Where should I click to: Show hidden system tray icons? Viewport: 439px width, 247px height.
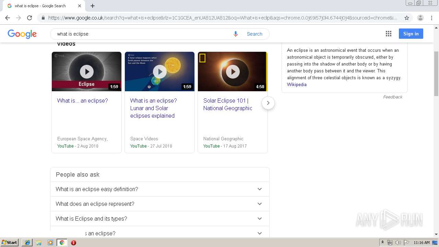382,243
